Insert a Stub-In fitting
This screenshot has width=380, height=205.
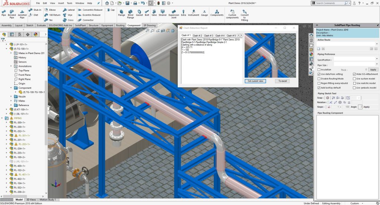(x=35, y=10)
